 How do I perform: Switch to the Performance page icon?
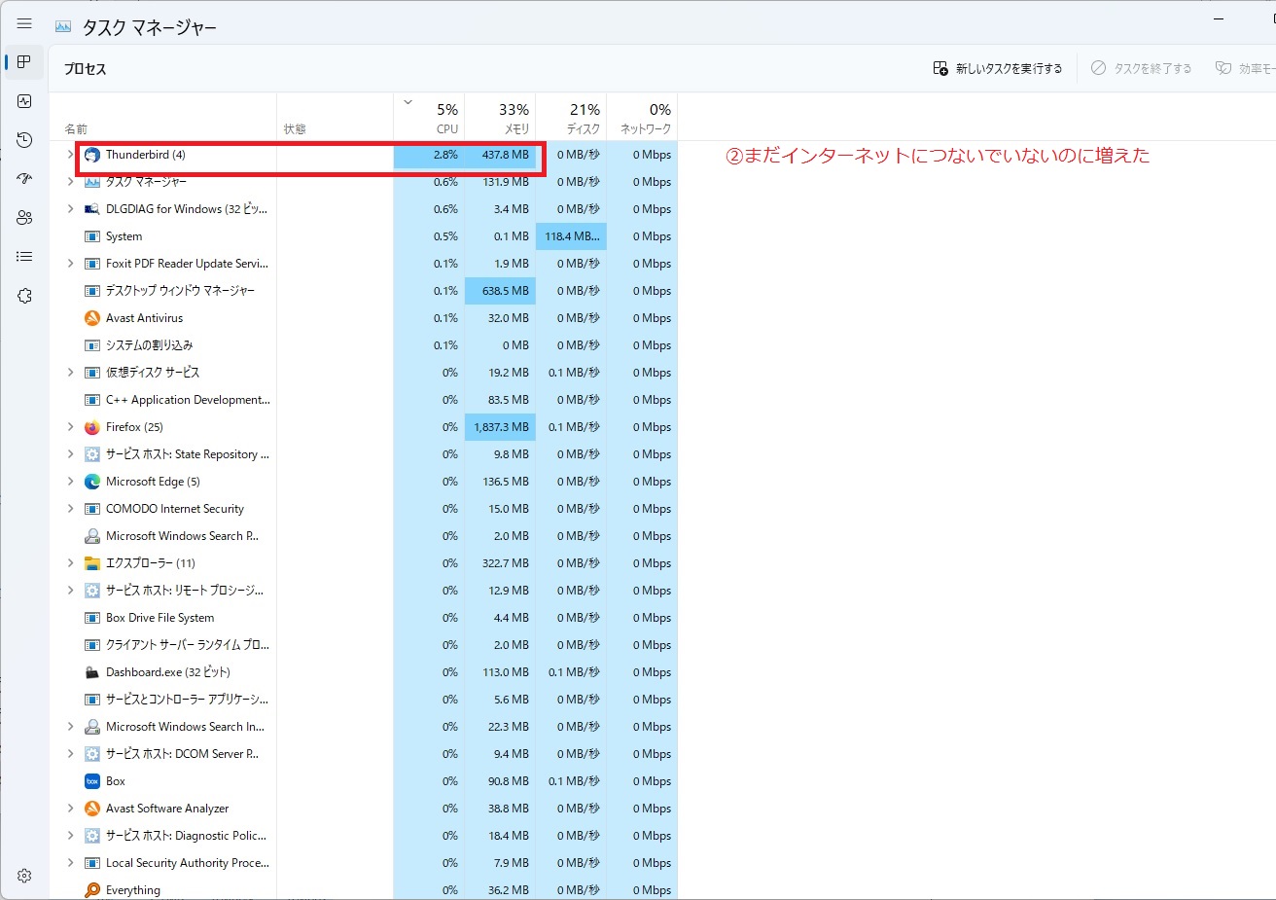pyautogui.click(x=24, y=101)
